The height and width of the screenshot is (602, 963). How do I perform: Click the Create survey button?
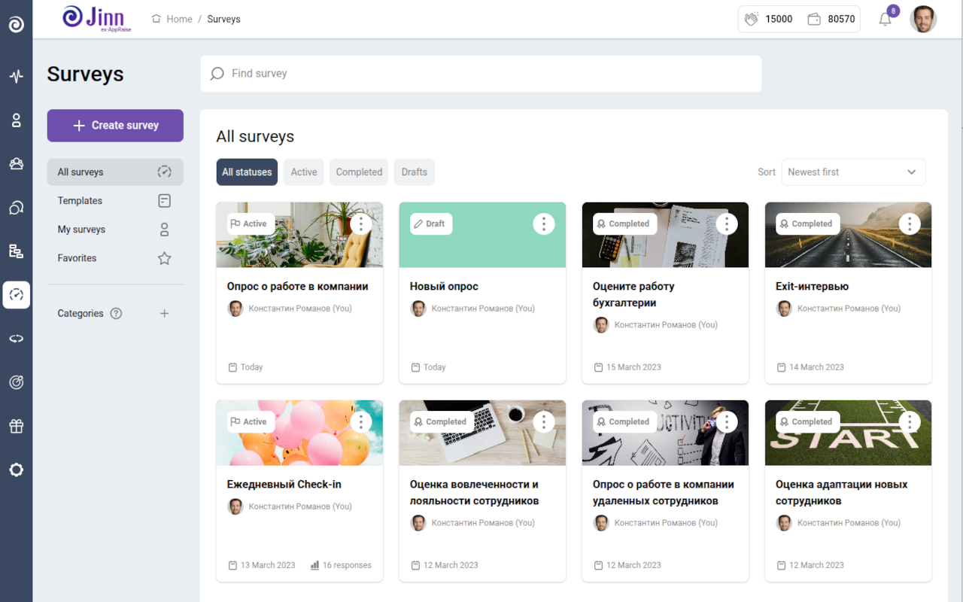114,125
